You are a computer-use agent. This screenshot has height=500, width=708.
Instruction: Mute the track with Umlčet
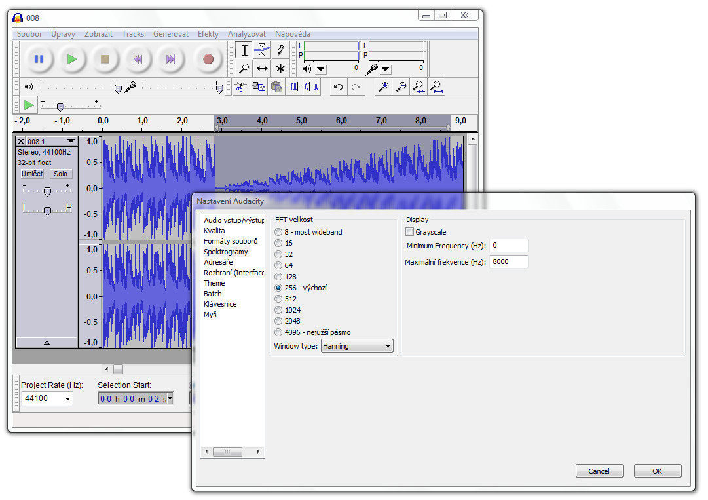point(32,174)
